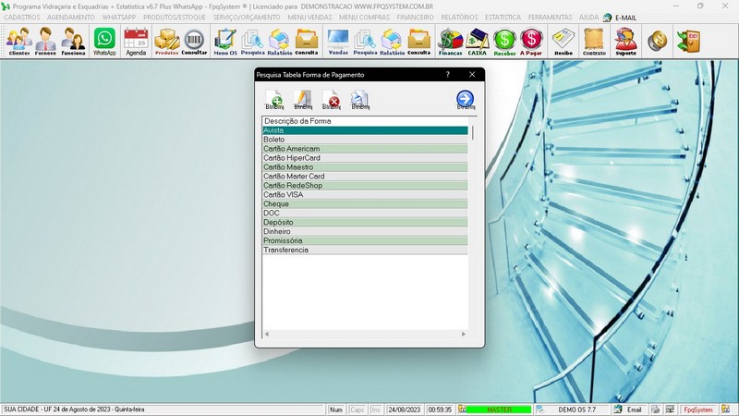This screenshot has width=739, height=416.
Task: Select the Promissória payment row
Action: pyautogui.click(x=365, y=240)
